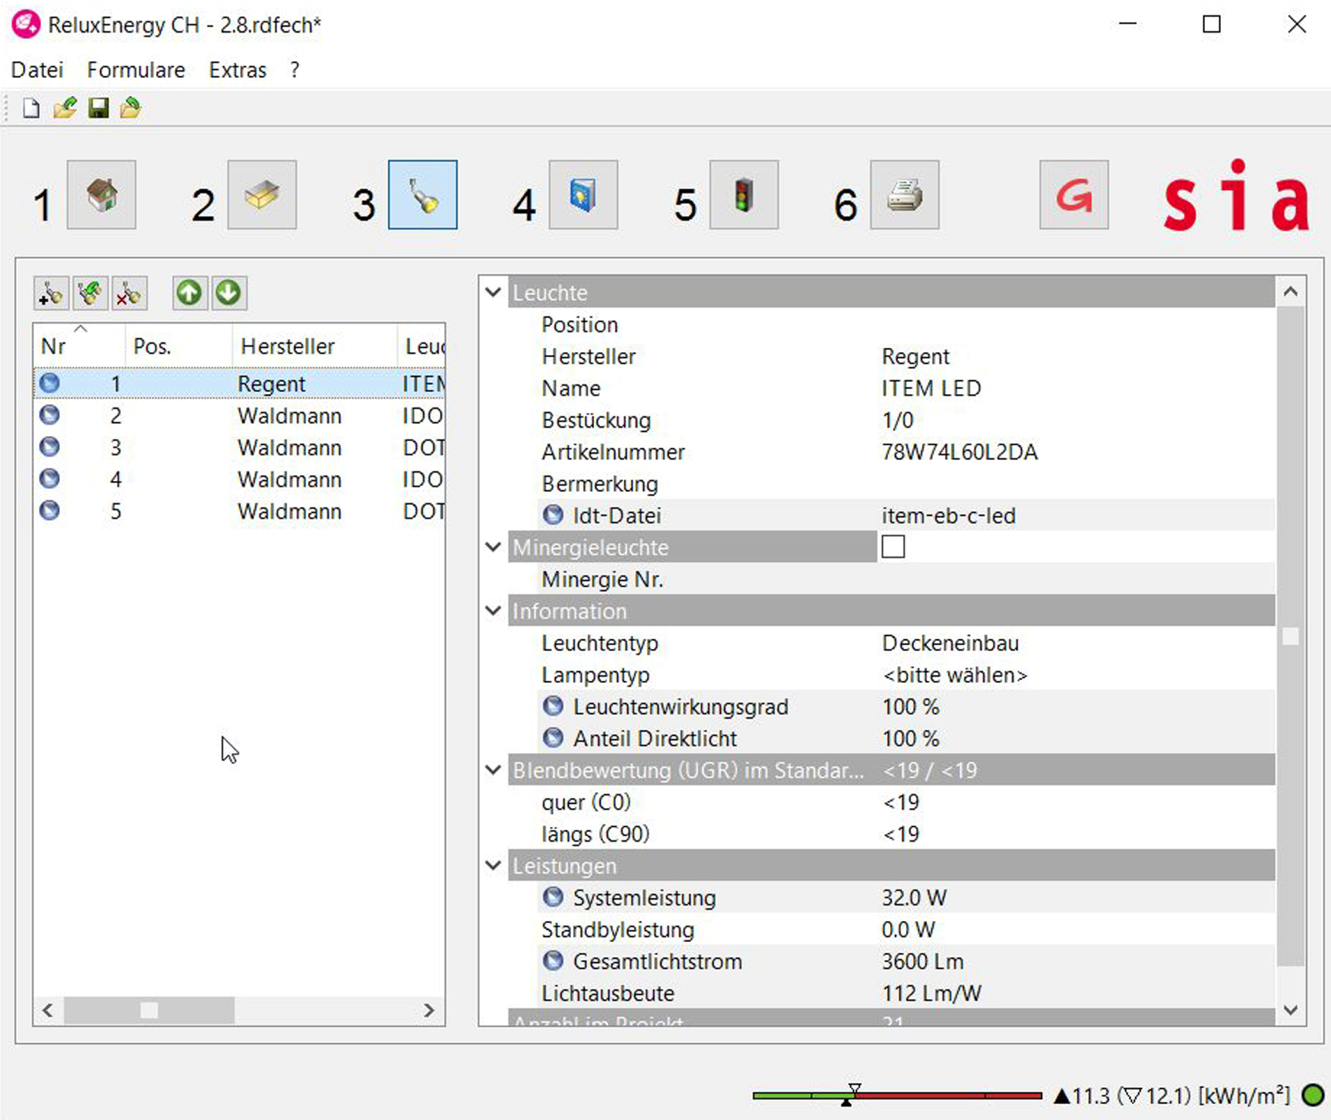
Task: Collapse the Information section
Action: (x=493, y=610)
